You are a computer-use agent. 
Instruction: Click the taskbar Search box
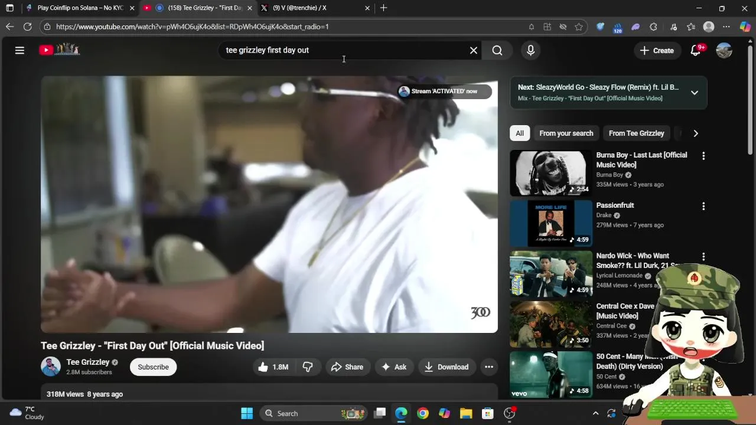pyautogui.click(x=313, y=413)
